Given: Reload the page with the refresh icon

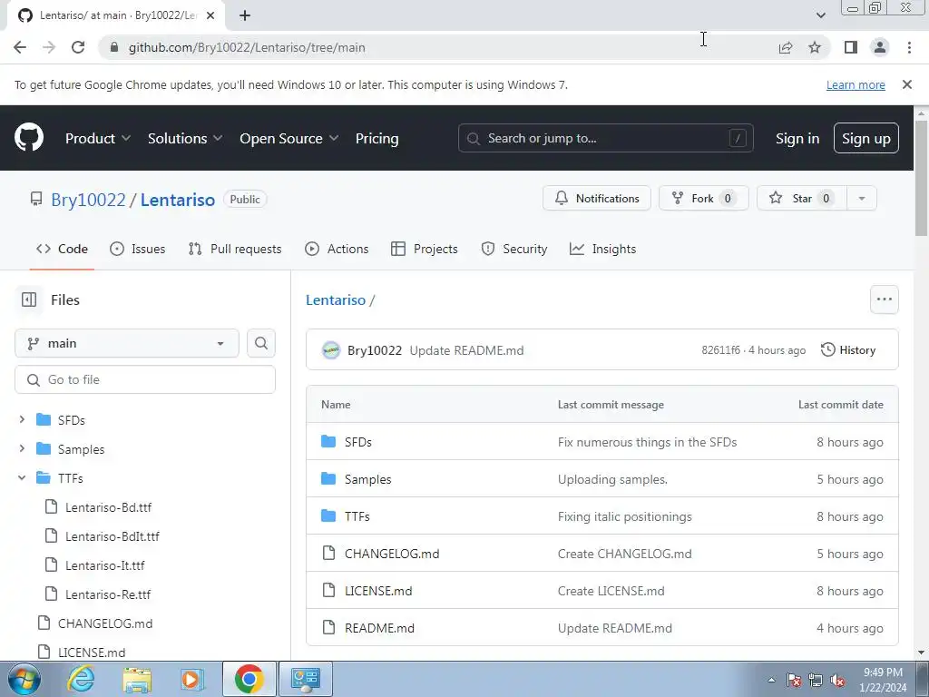Looking at the screenshot, I should click(x=78, y=47).
